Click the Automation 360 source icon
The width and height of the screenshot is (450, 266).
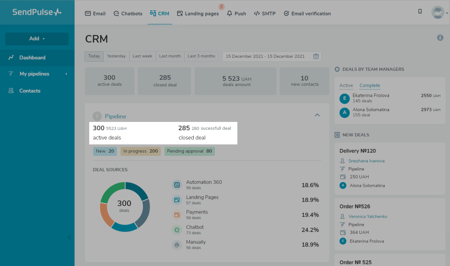[x=177, y=185]
